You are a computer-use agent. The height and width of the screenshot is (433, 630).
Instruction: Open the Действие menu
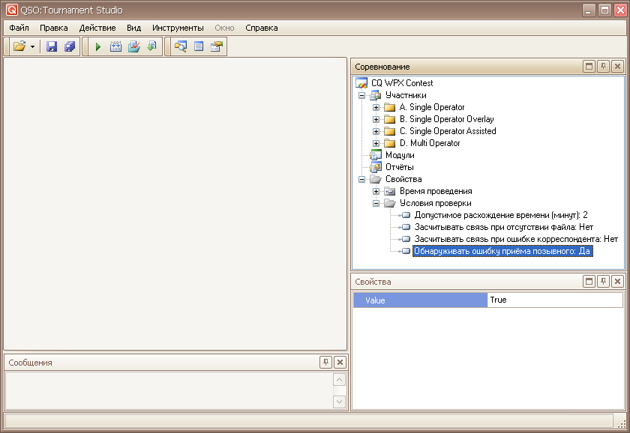click(97, 28)
